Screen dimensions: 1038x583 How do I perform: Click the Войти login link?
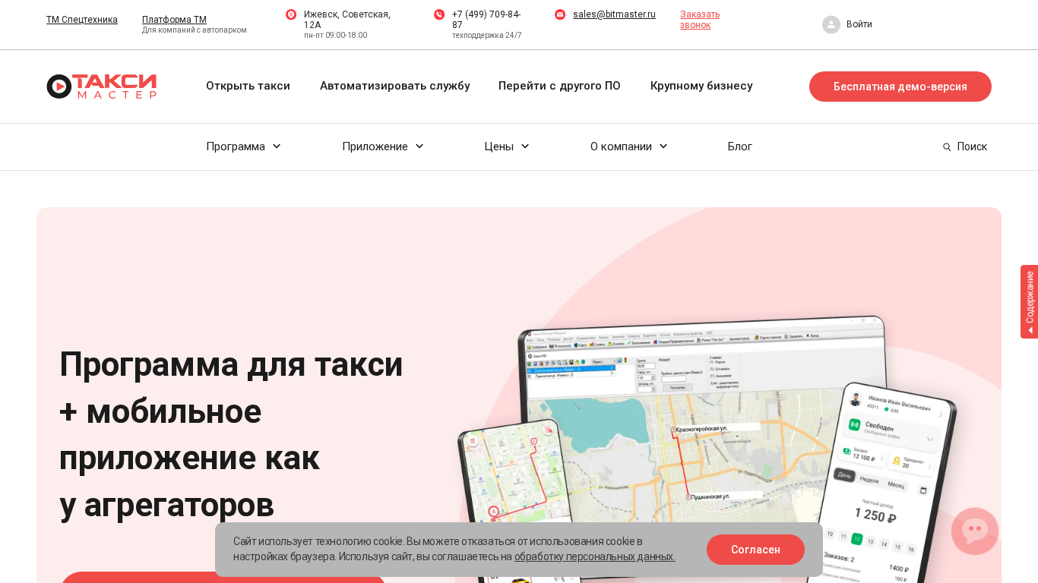tap(859, 24)
